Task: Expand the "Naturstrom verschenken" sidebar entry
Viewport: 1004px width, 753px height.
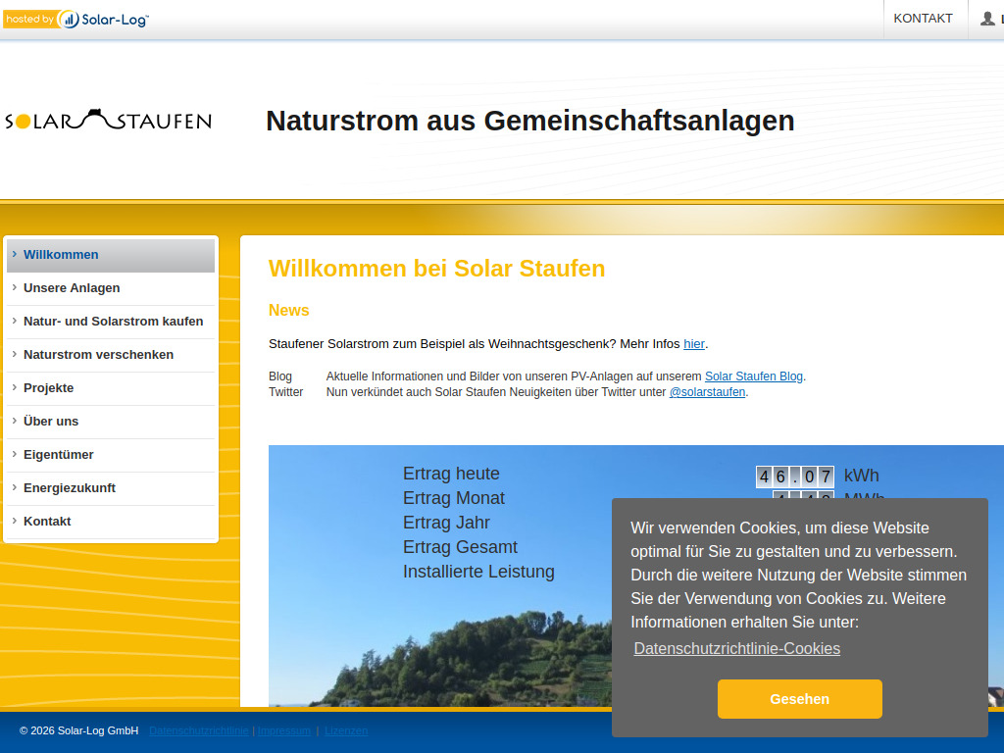Action: point(98,355)
